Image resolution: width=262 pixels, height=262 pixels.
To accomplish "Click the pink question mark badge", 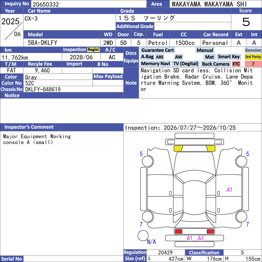I will [253, 64].
